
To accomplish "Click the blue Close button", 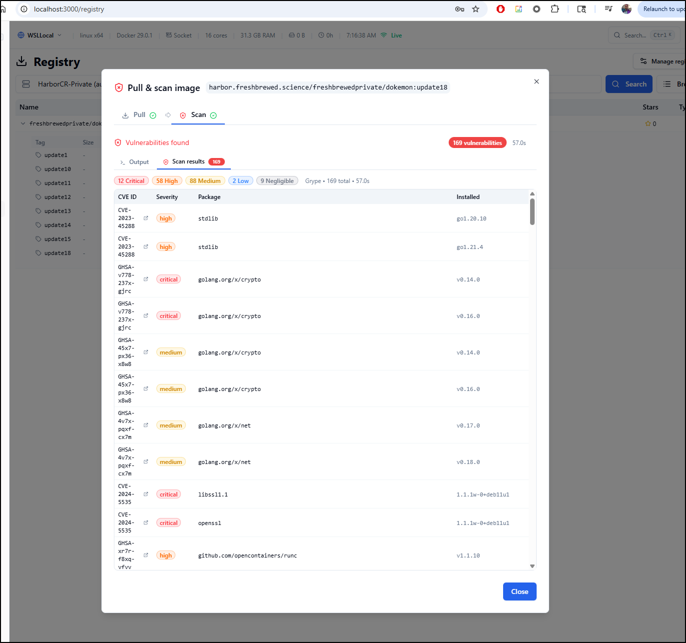I will pyautogui.click(x=519, y=591).
